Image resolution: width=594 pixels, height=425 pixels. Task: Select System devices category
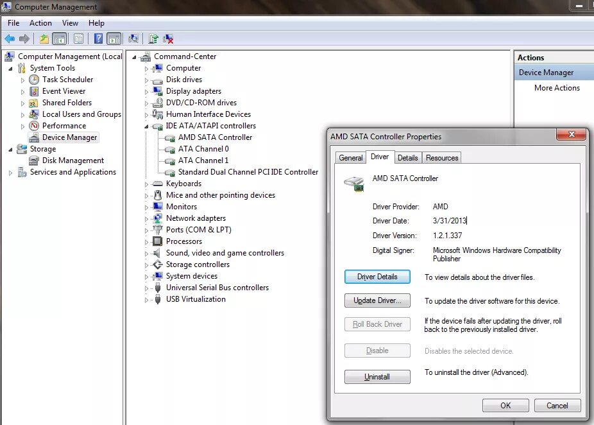(192, 276)
